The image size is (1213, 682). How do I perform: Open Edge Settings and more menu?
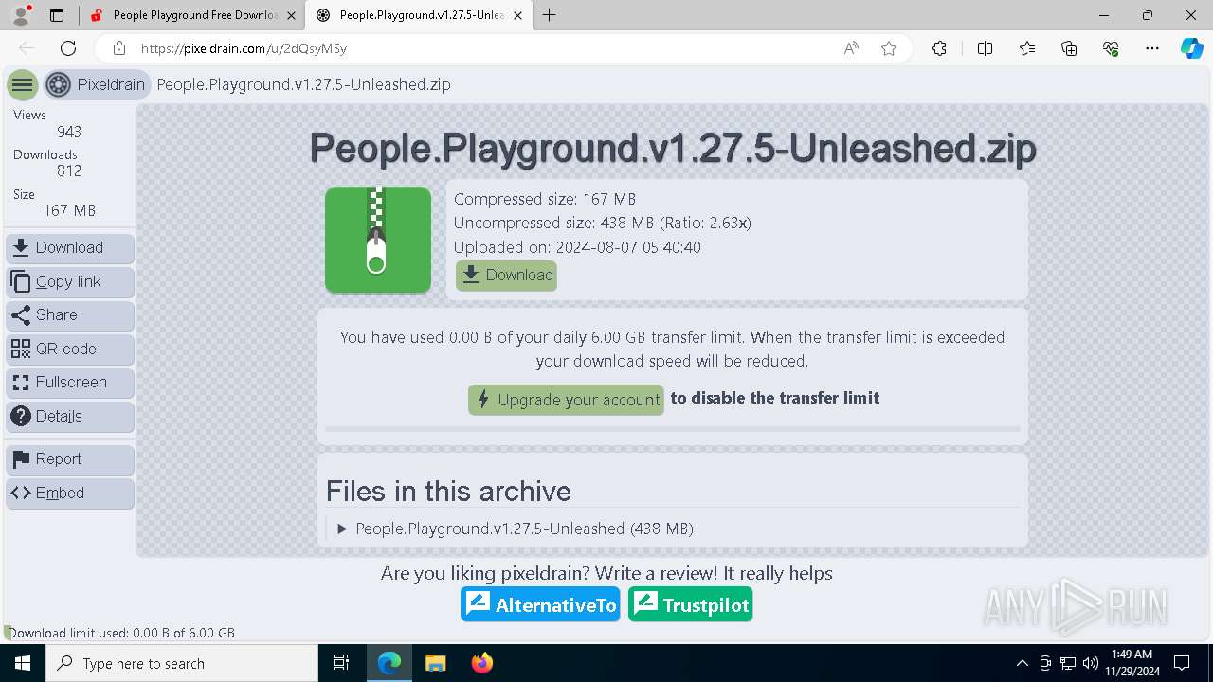[x=1152, y=48]
